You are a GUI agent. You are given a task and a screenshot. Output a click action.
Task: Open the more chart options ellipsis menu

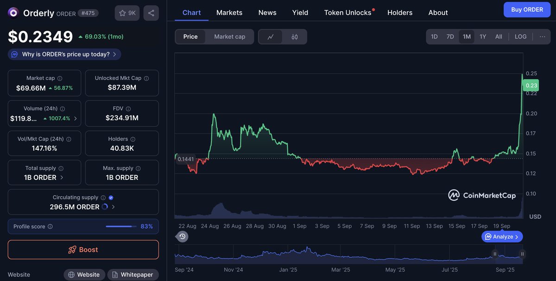coord(542,37)
